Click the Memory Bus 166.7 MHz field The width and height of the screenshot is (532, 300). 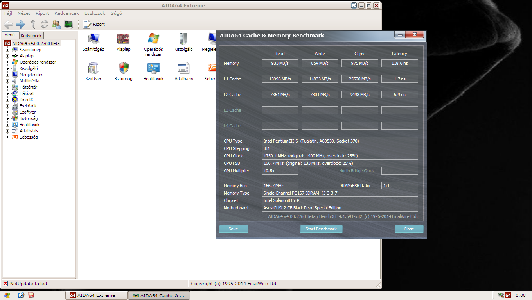pos(280,186)
